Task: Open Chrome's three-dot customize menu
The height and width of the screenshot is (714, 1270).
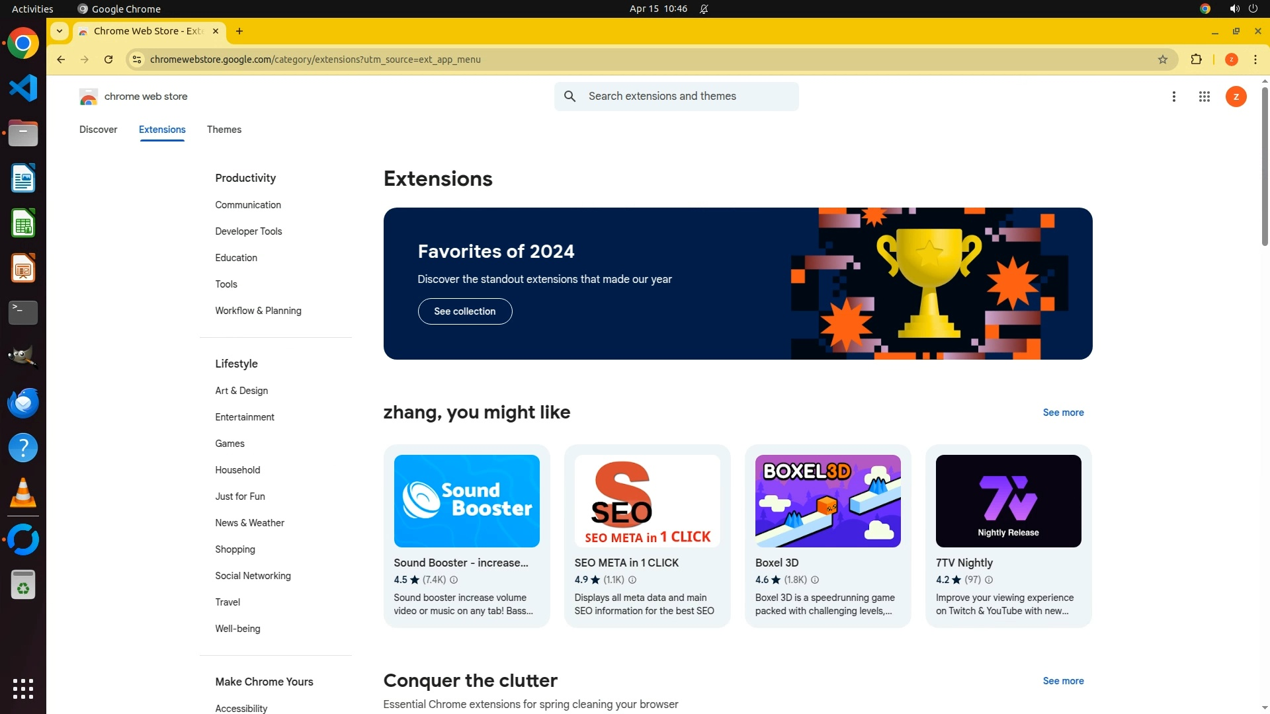Action: 1255,59
